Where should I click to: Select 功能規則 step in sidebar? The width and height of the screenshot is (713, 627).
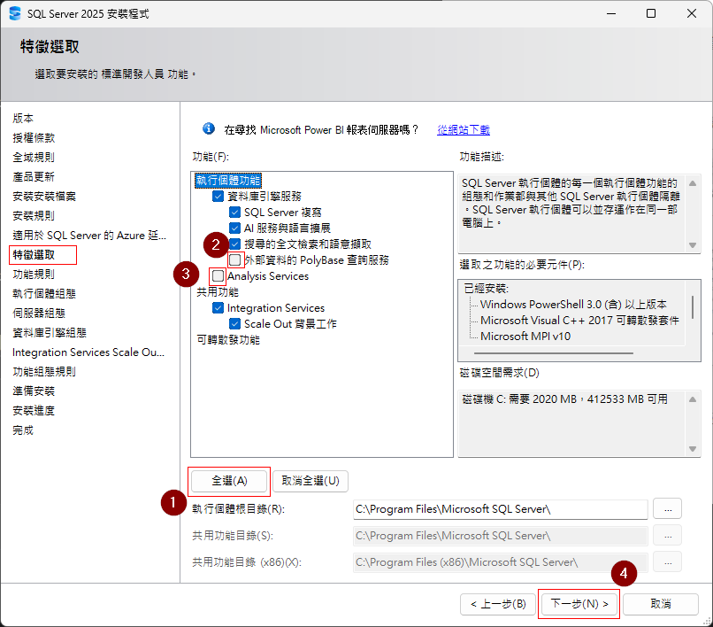34,275
